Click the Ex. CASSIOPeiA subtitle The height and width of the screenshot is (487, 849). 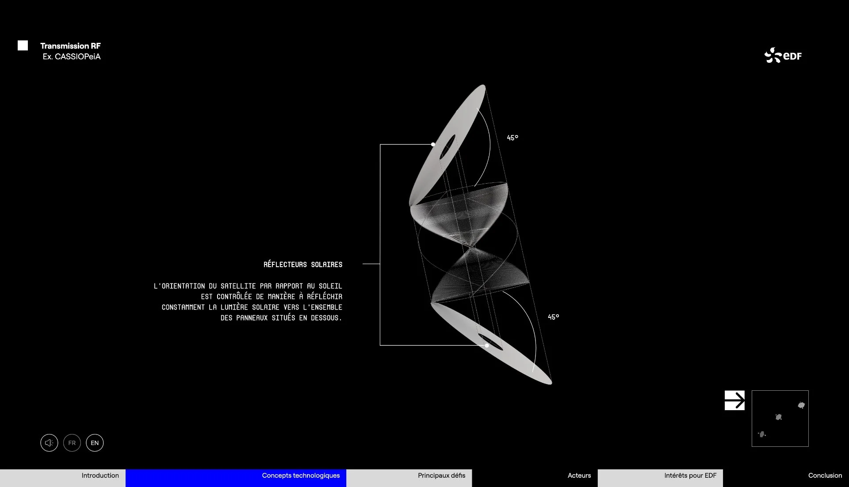[x=72, y=57]
